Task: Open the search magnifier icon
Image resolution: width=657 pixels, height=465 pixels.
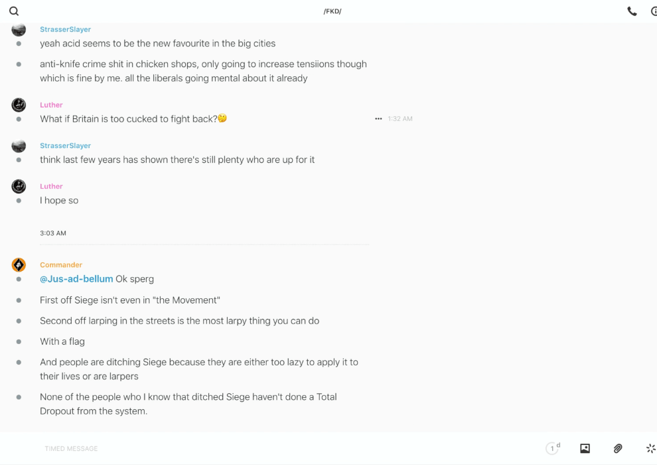Action: click(x=14, y=11)
